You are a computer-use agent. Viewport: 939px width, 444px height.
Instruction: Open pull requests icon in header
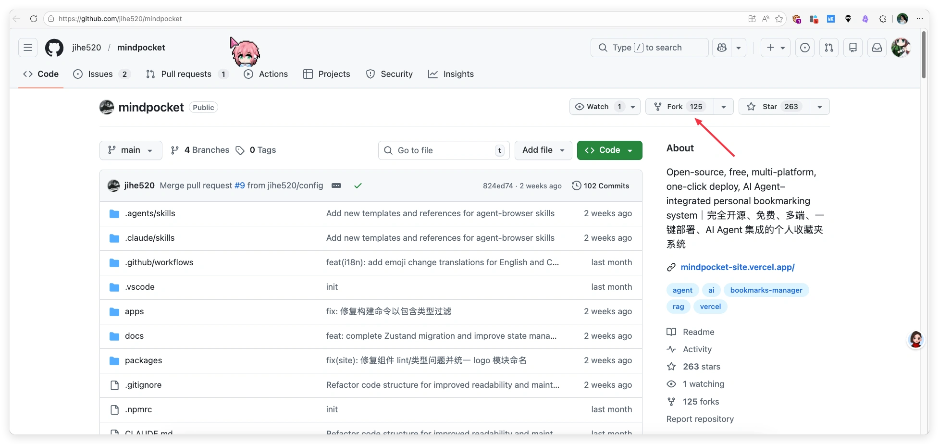(829, 48)
